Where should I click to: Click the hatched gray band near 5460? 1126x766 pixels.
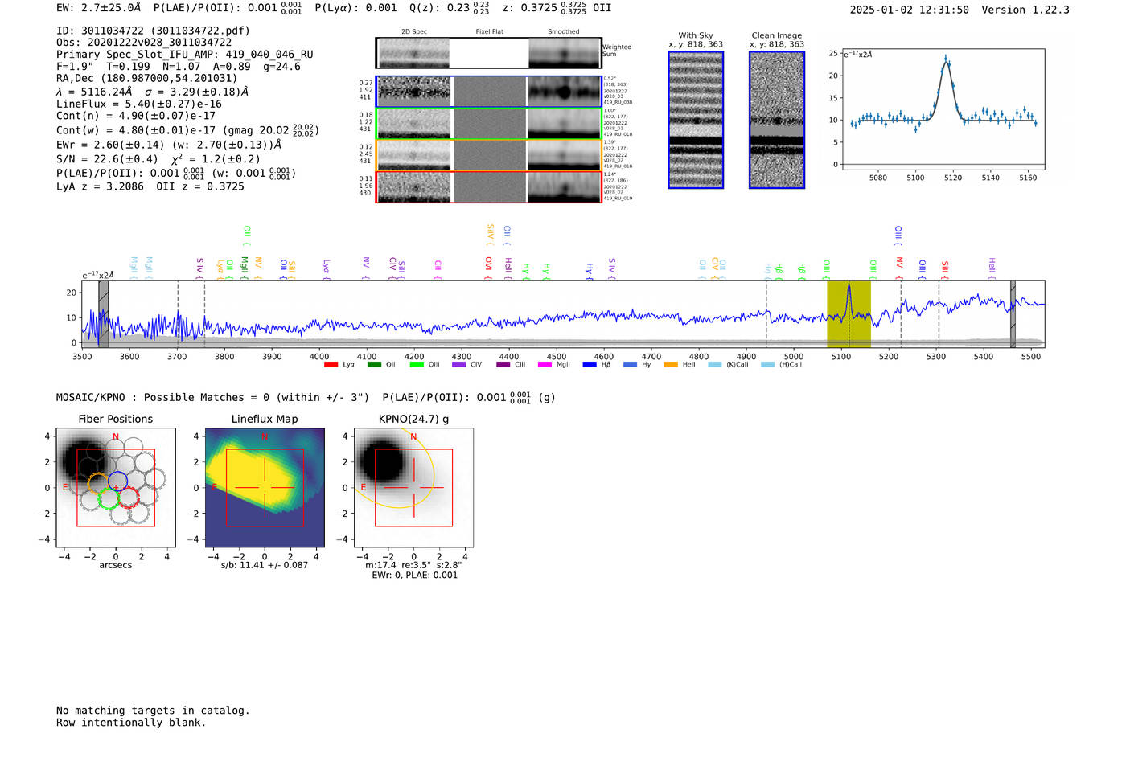[1013, 313]
